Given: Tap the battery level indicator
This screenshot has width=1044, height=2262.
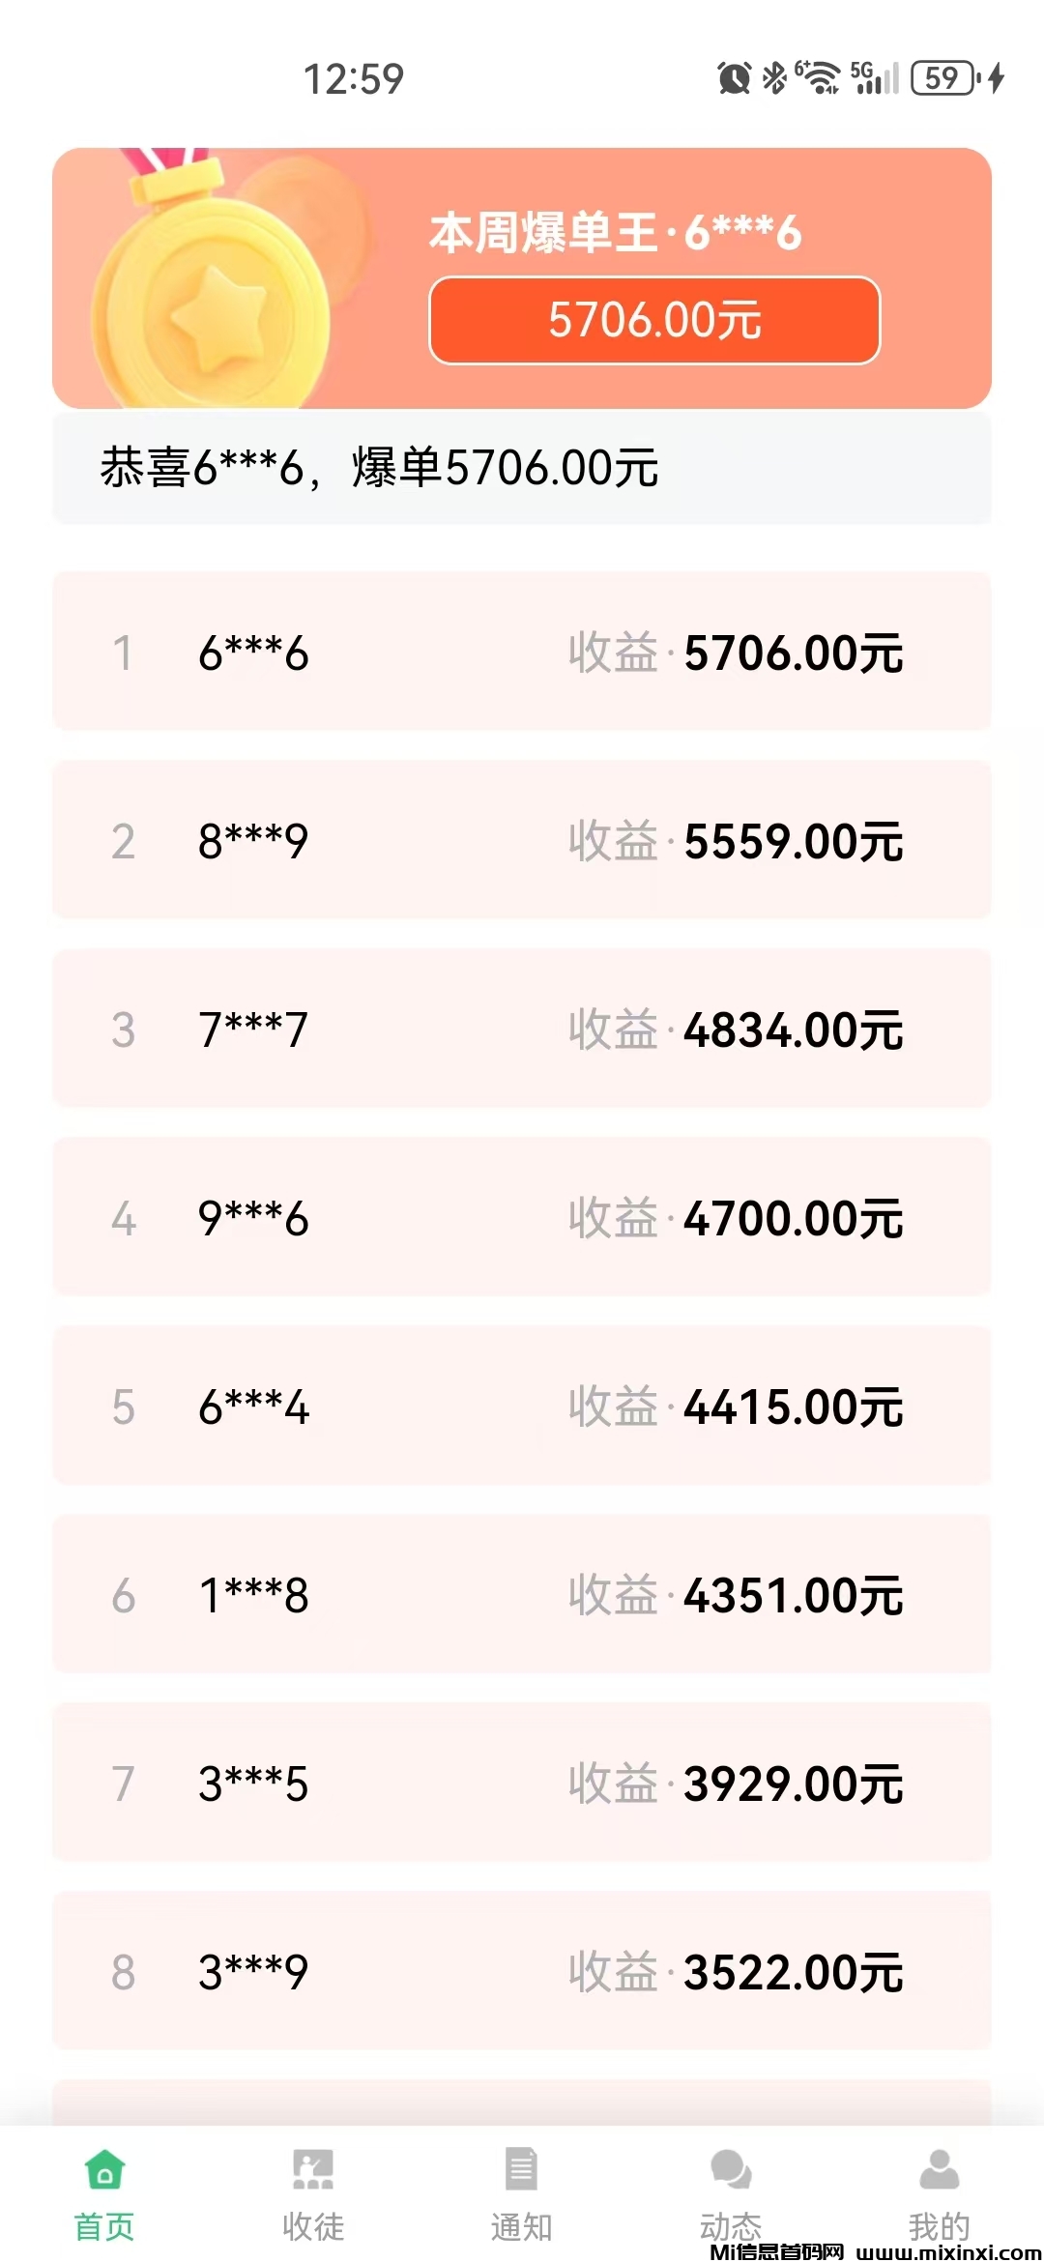Looking at the screenshot, I should tap(944, 78).
